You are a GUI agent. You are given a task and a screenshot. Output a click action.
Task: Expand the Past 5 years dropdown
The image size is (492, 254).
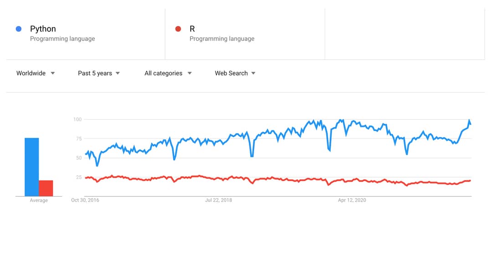[99, 73]
